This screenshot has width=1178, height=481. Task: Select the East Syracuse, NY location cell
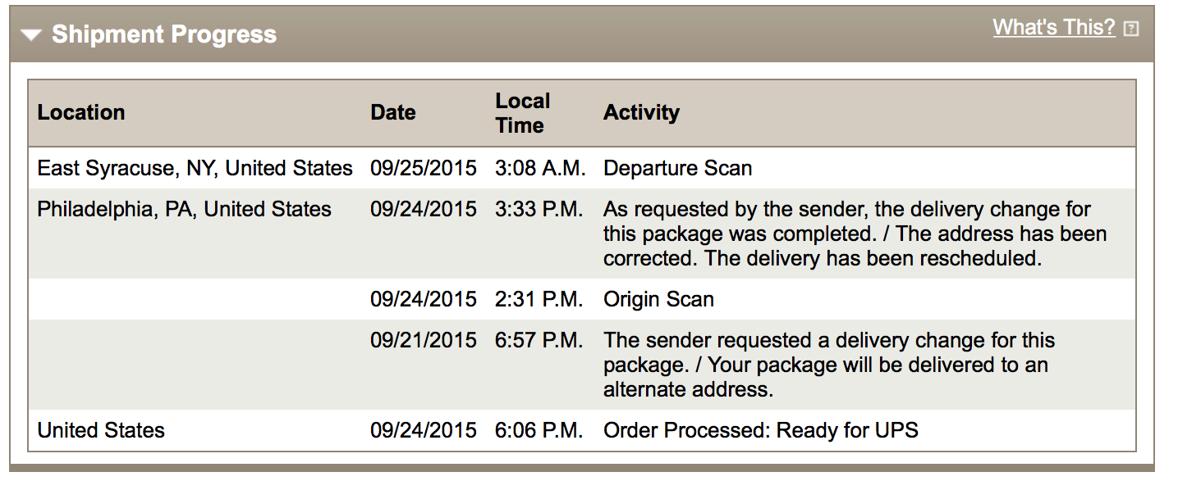click(195, 169)
